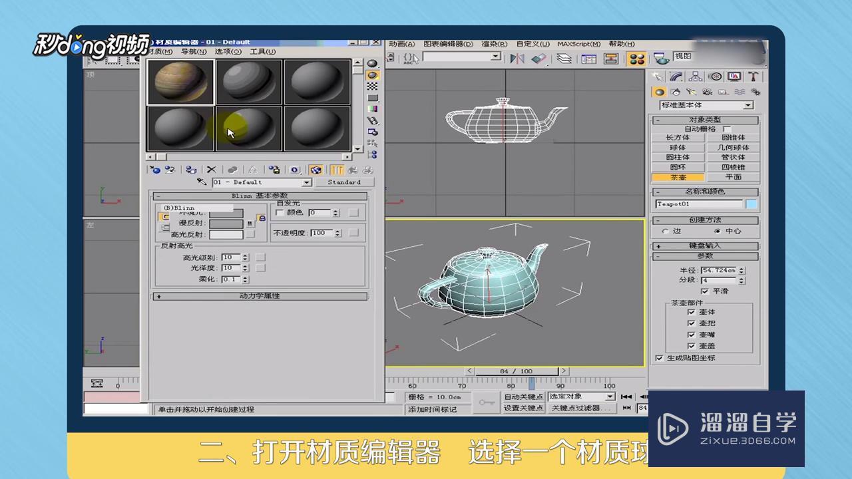This screenshot has width=852, height=479.
Task: Uncheck the 壶盖 teapot part
Action: (692, 346)
